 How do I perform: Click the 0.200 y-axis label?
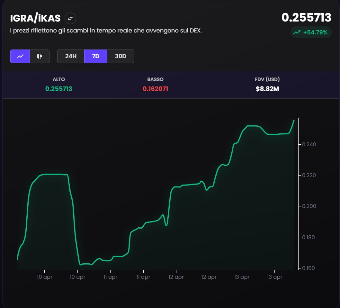309,206
